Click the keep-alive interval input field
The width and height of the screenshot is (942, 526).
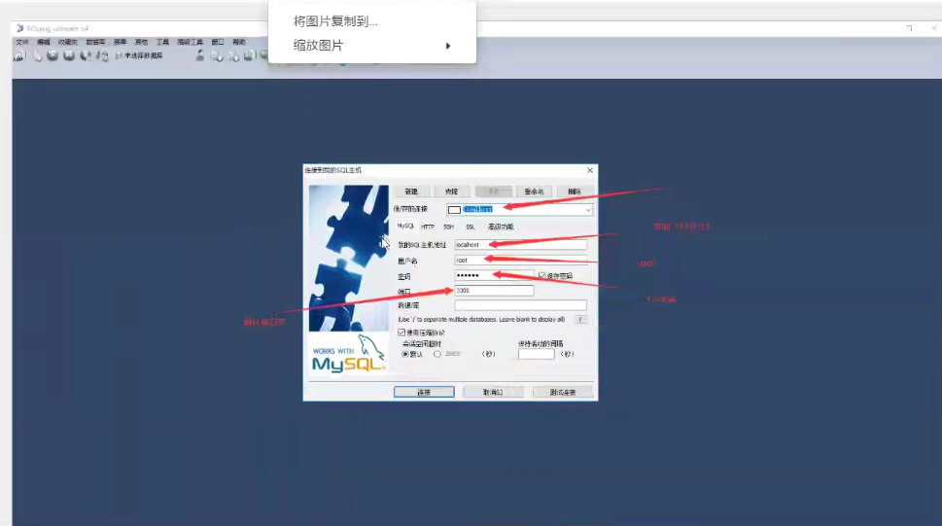coord(536,354)
